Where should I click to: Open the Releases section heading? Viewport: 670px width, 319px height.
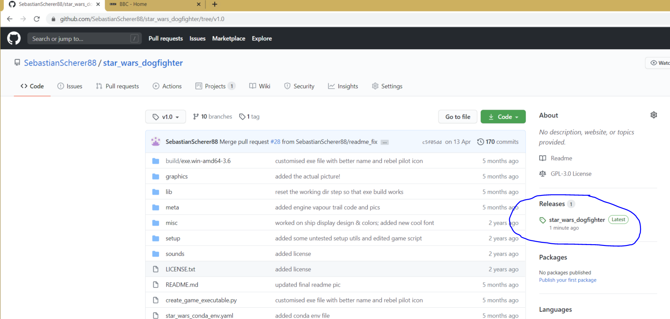(552, 204)
